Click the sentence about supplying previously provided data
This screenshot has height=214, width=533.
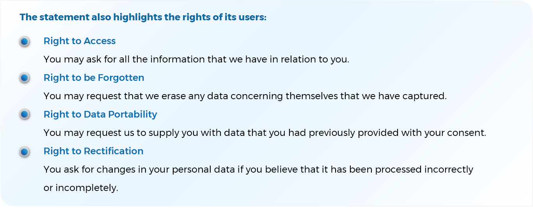[265, 133]
